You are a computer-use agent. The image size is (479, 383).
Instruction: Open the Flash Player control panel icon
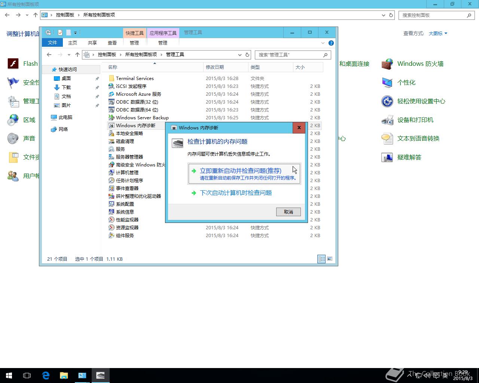click(x=13, y=64)
